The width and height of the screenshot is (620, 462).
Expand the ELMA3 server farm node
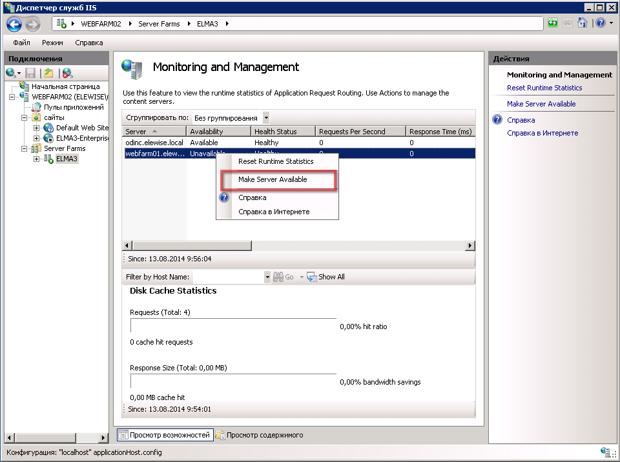37,159
